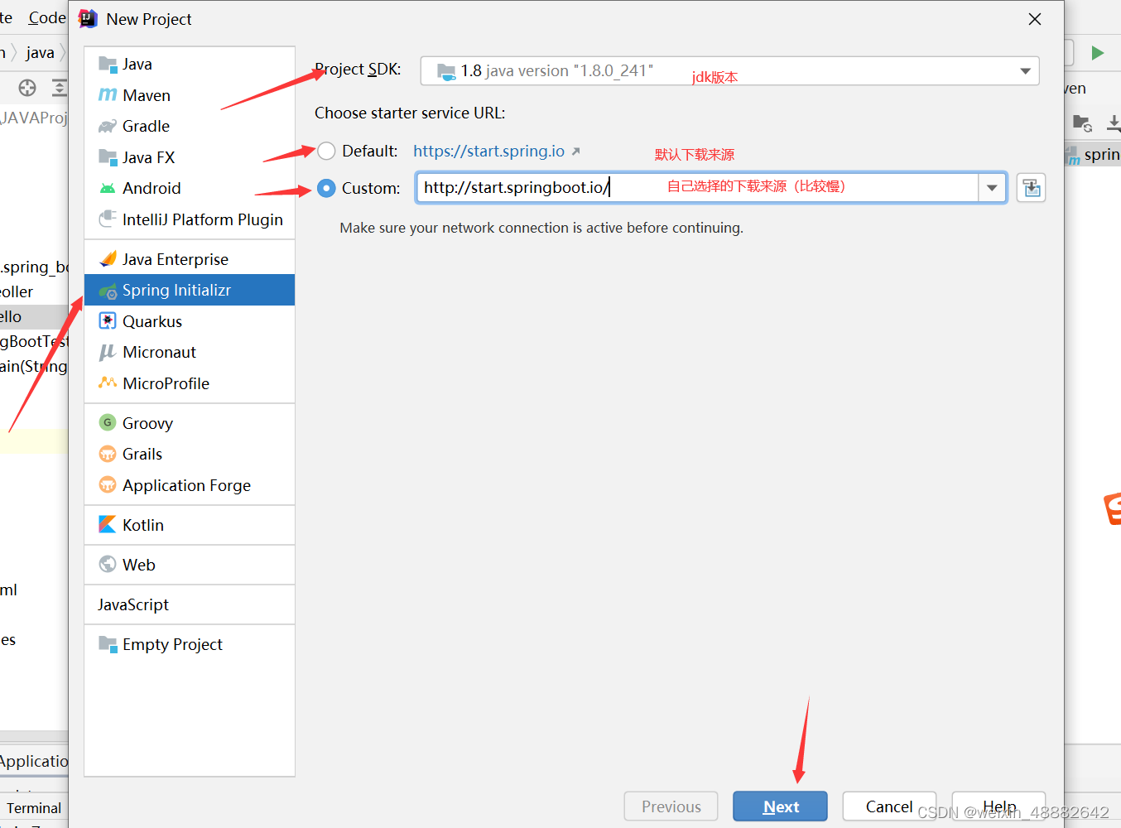
Task: Click the Java Enterprise icon
Action: point(108,258)
